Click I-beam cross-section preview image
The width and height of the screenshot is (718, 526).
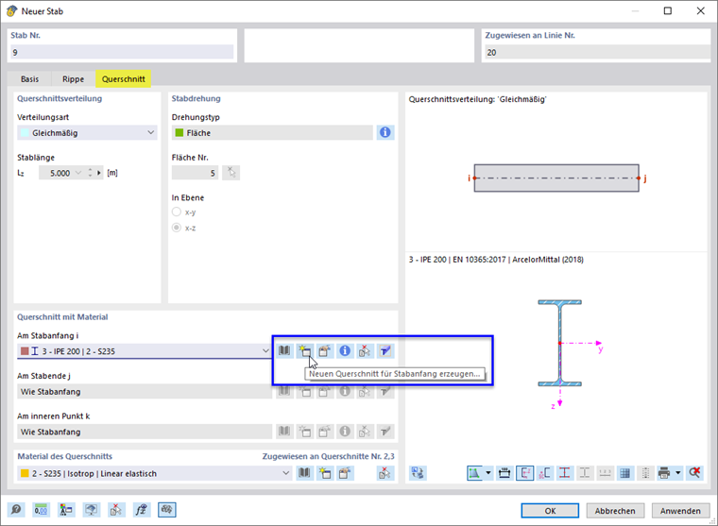click(x=559, y=344)
